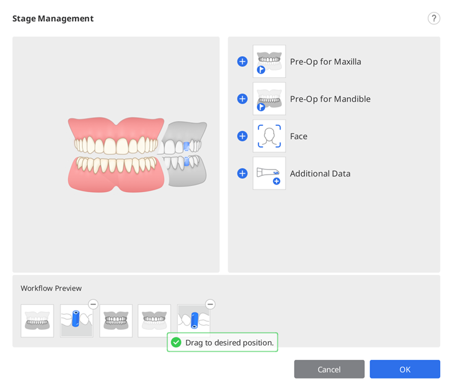
Task: Remove the second workflow stage via minus
Action: click(x=93, y=304)
